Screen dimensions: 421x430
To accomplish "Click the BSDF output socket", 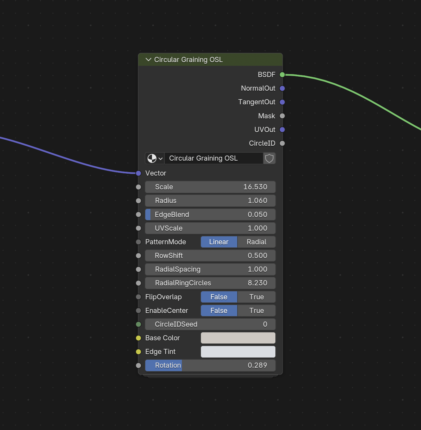I will pyautogui.click(x=282, y=75).
